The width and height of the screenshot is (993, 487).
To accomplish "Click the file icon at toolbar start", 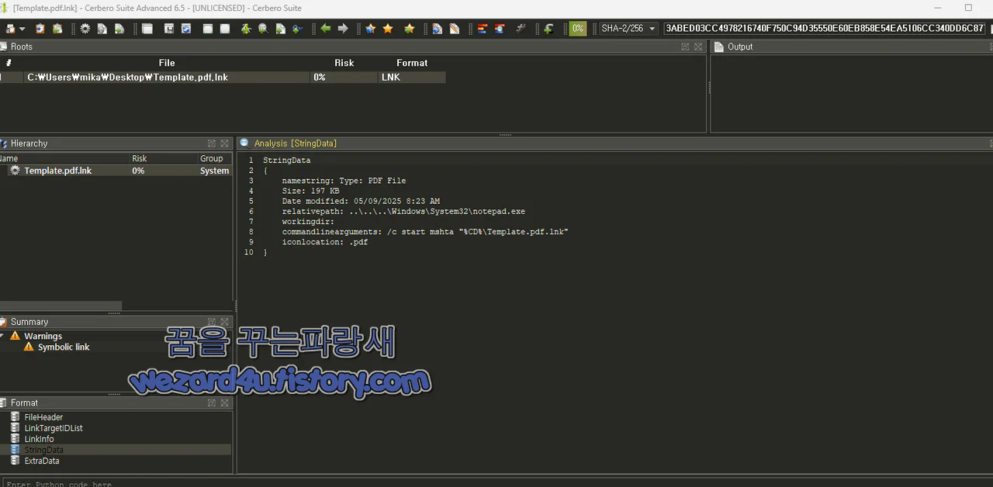I will (x=9, y=29).
